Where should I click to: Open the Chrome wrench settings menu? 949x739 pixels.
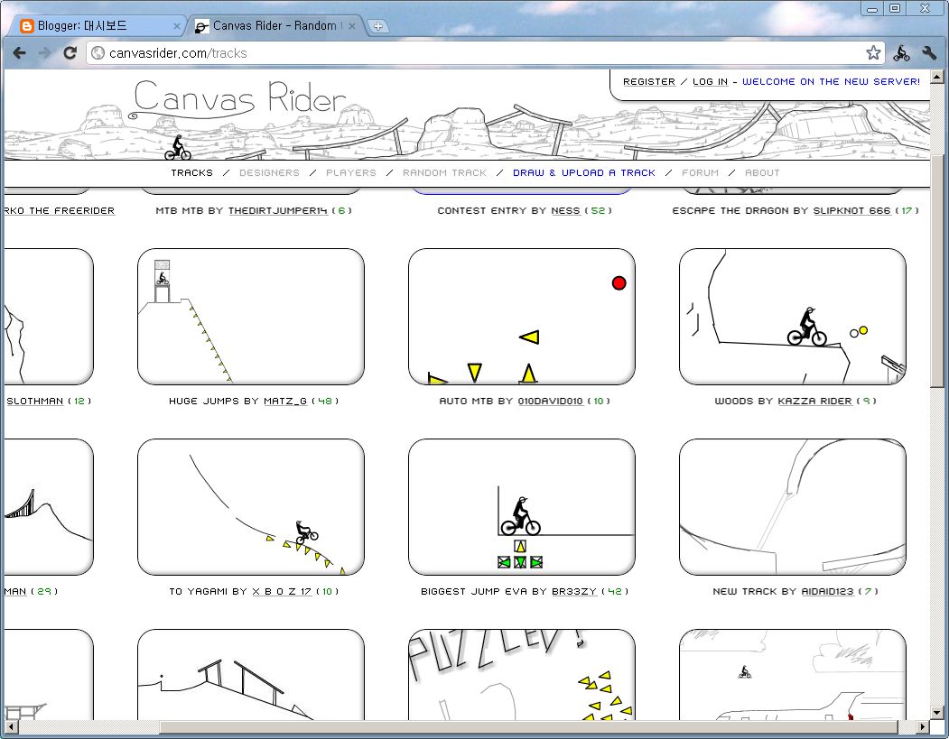tap(929, 52)
